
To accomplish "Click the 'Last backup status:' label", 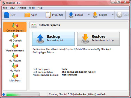I will click(x=43, y=72).
